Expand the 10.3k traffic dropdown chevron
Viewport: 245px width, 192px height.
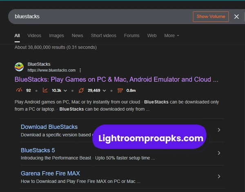click(65, 90)
